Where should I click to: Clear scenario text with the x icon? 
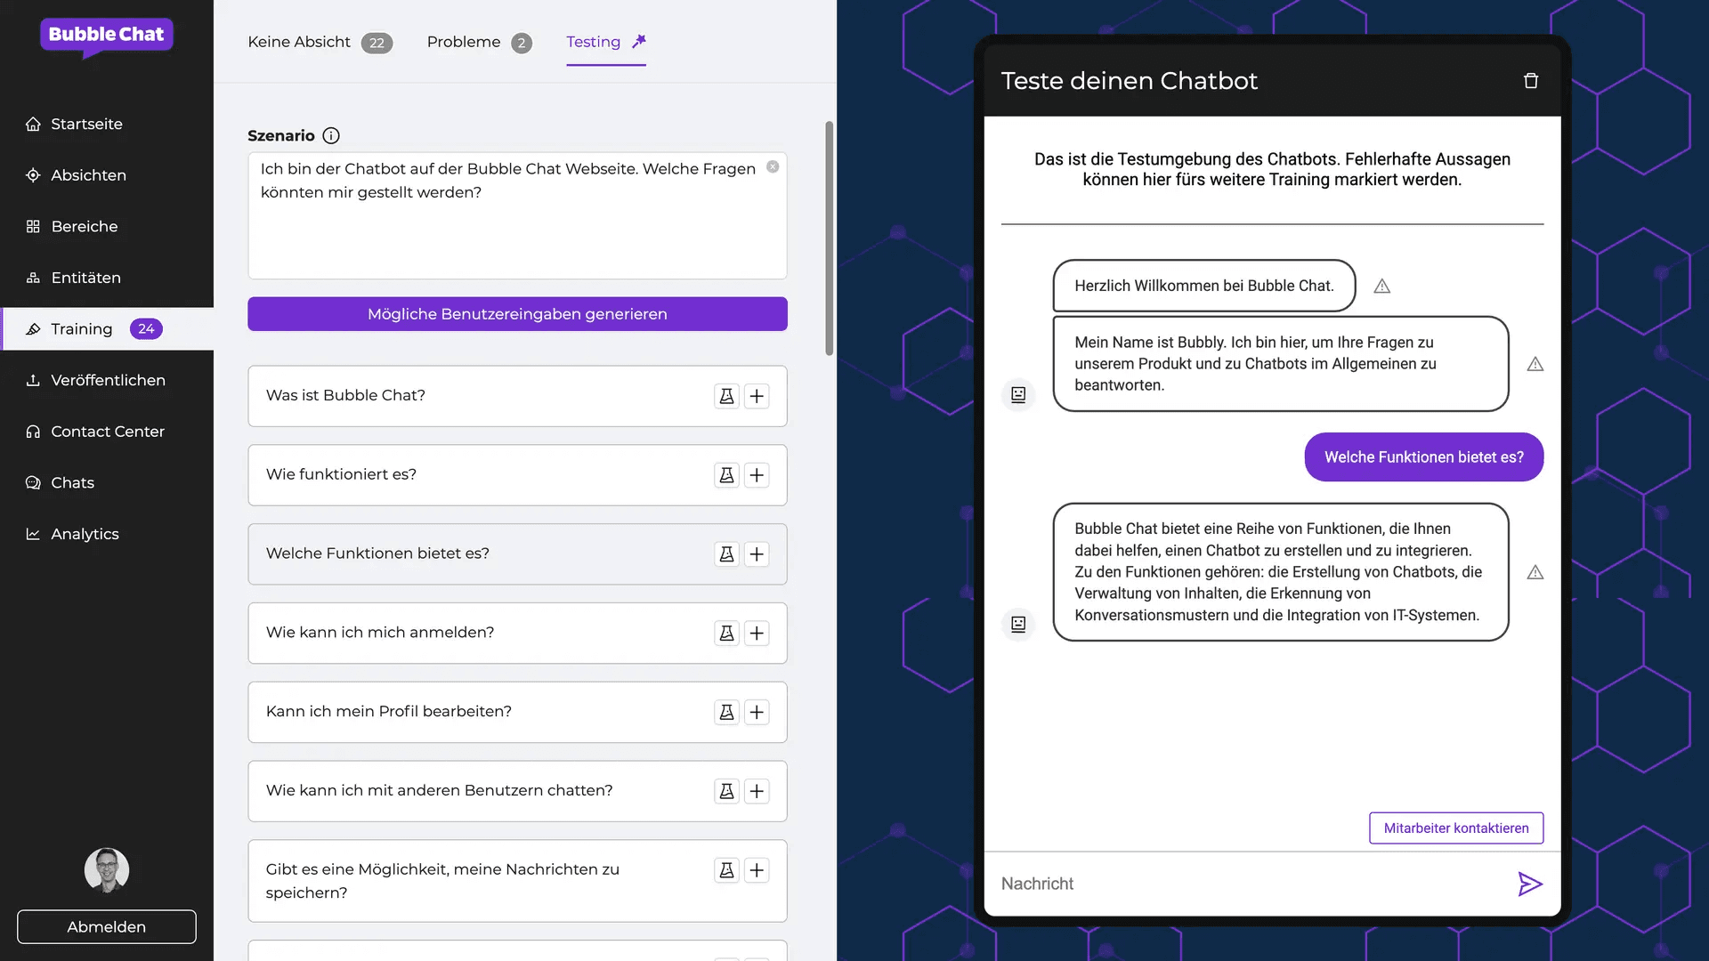point(773,167)
